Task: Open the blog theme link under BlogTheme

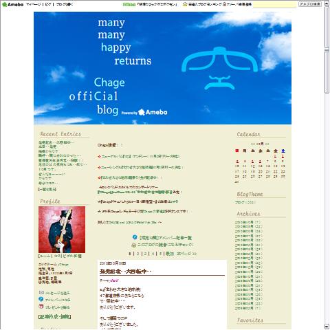Action: [245, 202]
